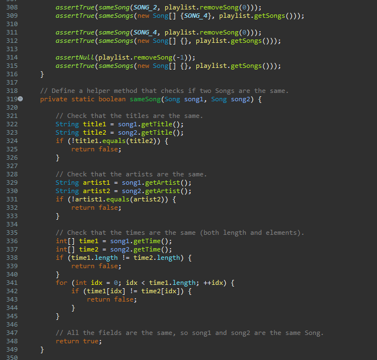Image resolution: width=377 pixels, height=360 pixels.
Task: Click comment 'Check that the times are the same'
Action: point(180,233)
